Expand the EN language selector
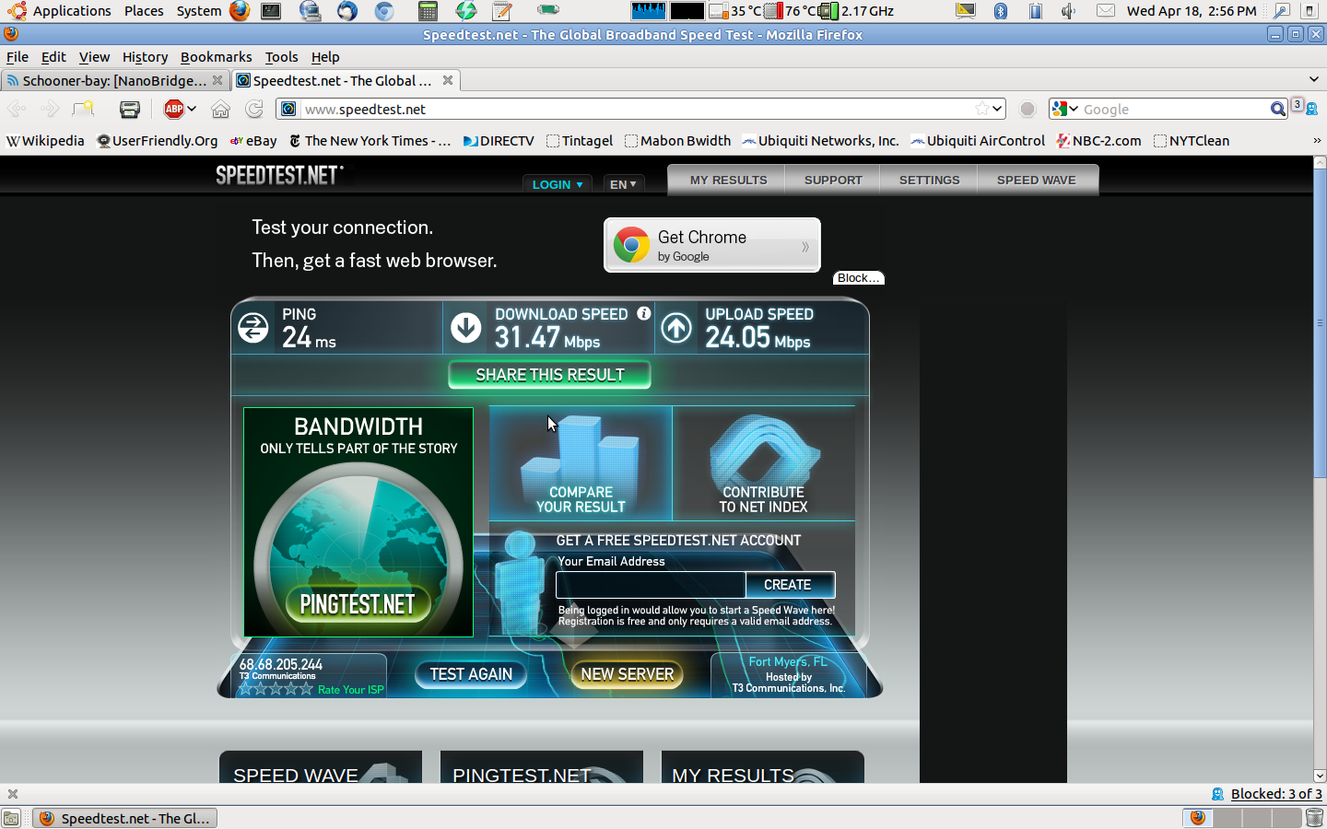The image size is (1327, 829). [623, 184]
